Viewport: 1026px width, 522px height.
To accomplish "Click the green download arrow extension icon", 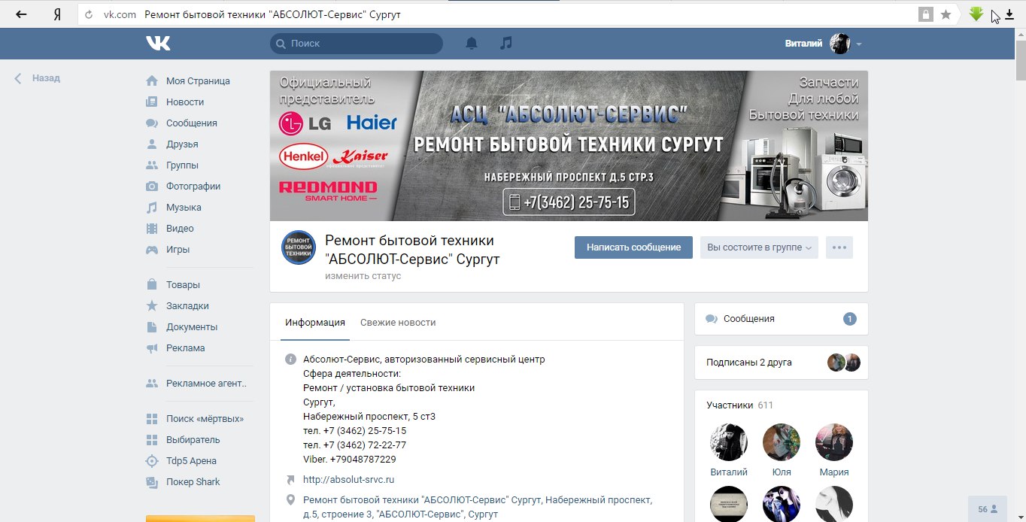I will click(x=976, y=14).
